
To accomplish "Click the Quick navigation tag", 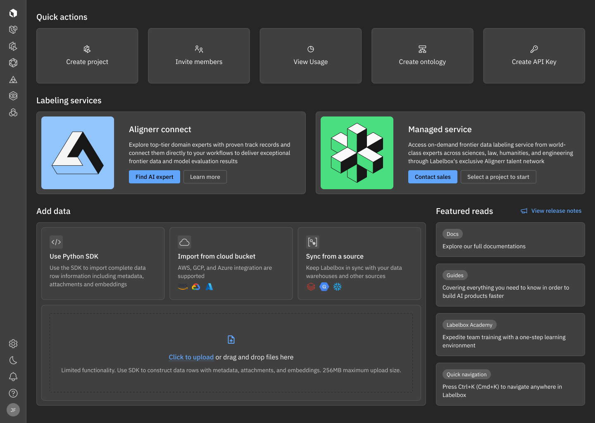I will point(466,374).
